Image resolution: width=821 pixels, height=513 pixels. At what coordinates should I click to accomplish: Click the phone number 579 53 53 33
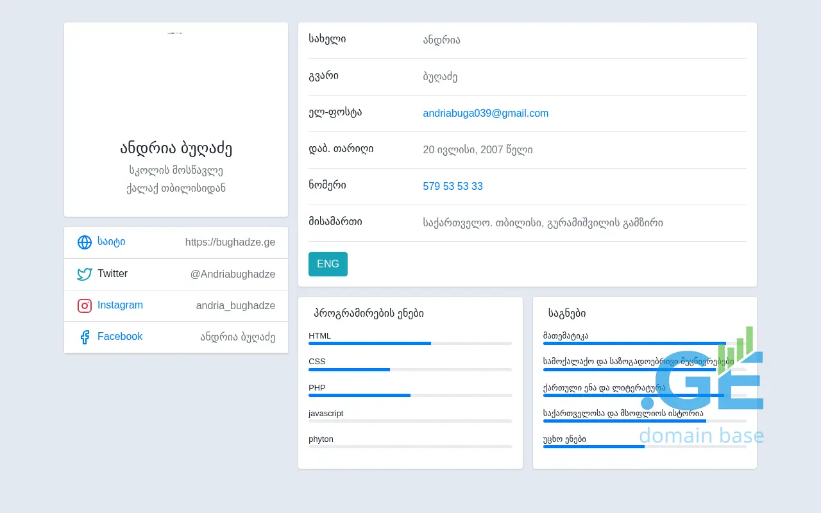(453, 186)
